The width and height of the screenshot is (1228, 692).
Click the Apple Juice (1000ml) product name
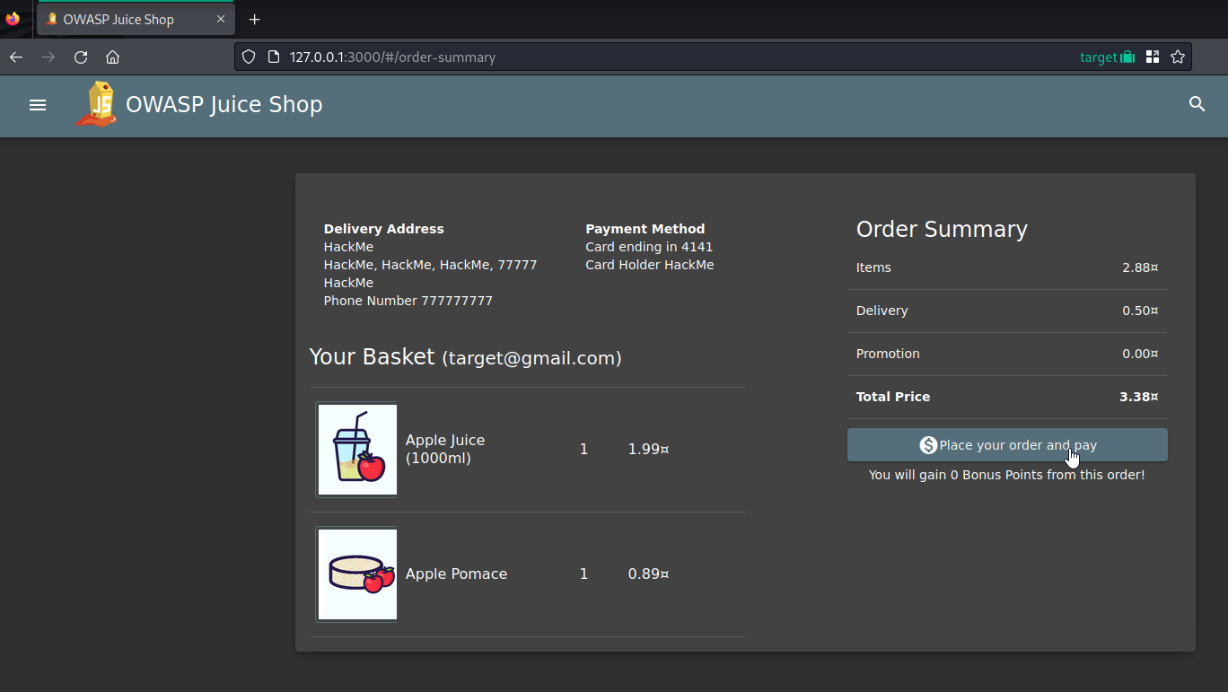tap(445, 449)
